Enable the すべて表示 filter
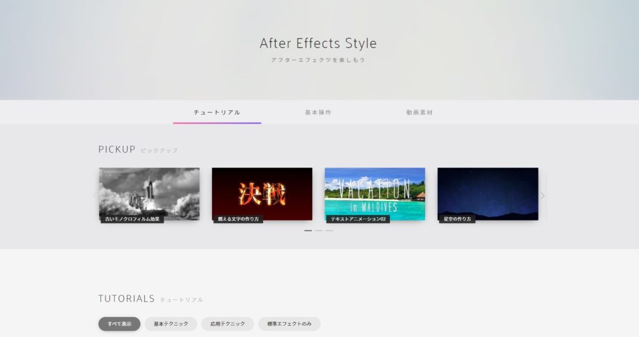Image resolution: width=639 pixels, height=337 pixels. point(119,324)
